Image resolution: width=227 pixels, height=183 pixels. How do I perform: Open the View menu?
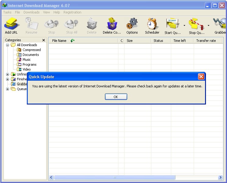(x=46, y=12)
